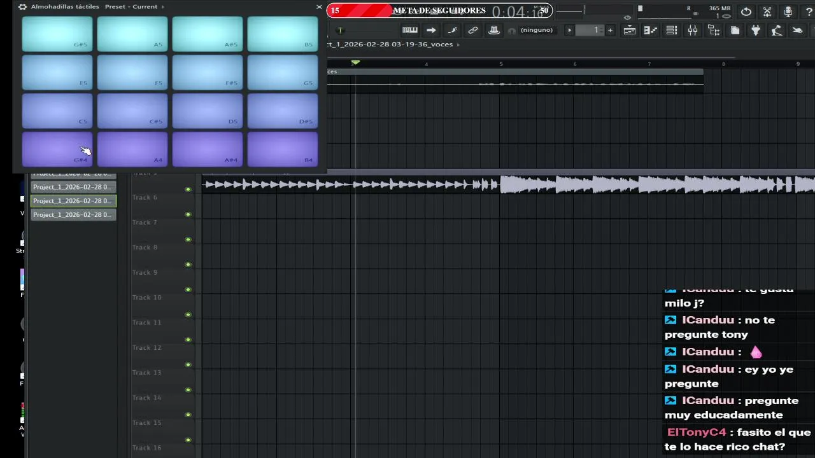815x458 pixels.
Task: Tap the A5 pad
Action: [x=132, y=34]
